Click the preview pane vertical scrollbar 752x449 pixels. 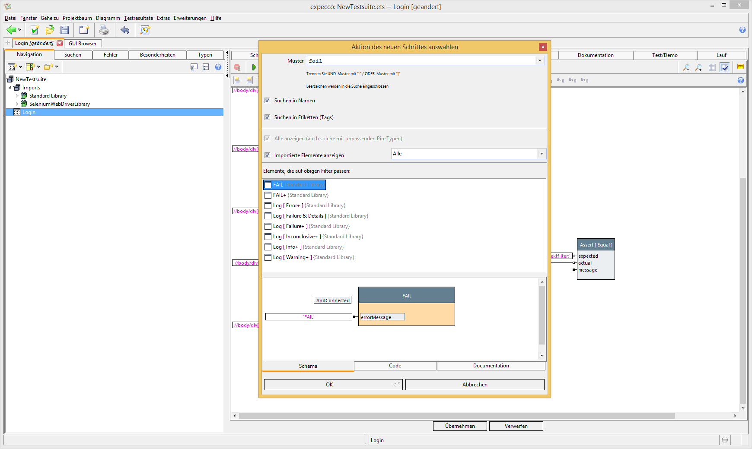(542, 315)
